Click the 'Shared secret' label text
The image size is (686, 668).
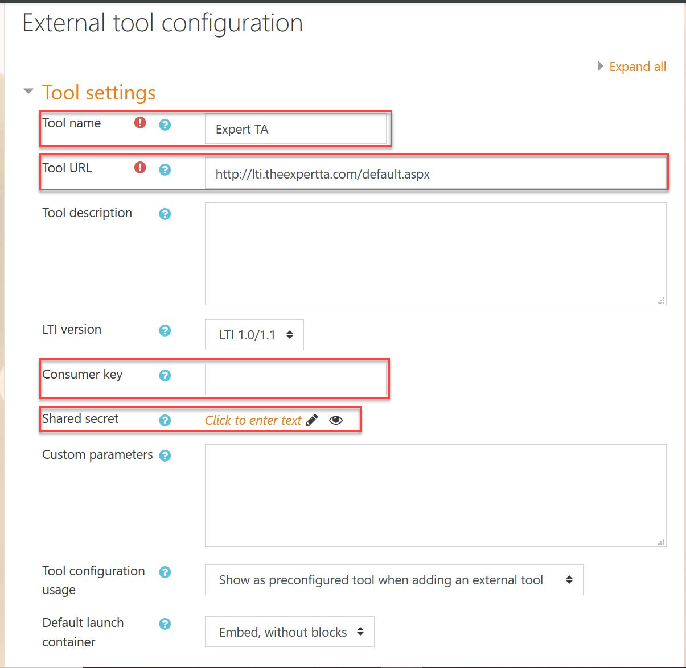[80, 418]
